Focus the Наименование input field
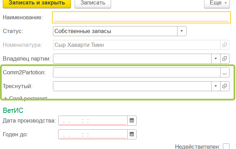Screen dimensions: 236x149 [x=141, y=17]
